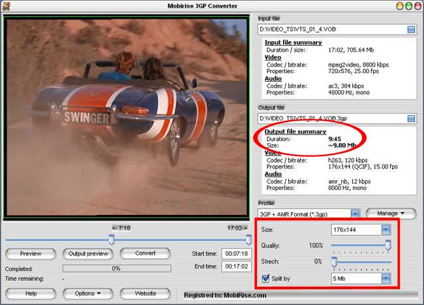Image resolution: width=424 pixels, height=305 pixels.
Task: Expand the Split by 5 Mb dropdown
Action: point(386,278)
